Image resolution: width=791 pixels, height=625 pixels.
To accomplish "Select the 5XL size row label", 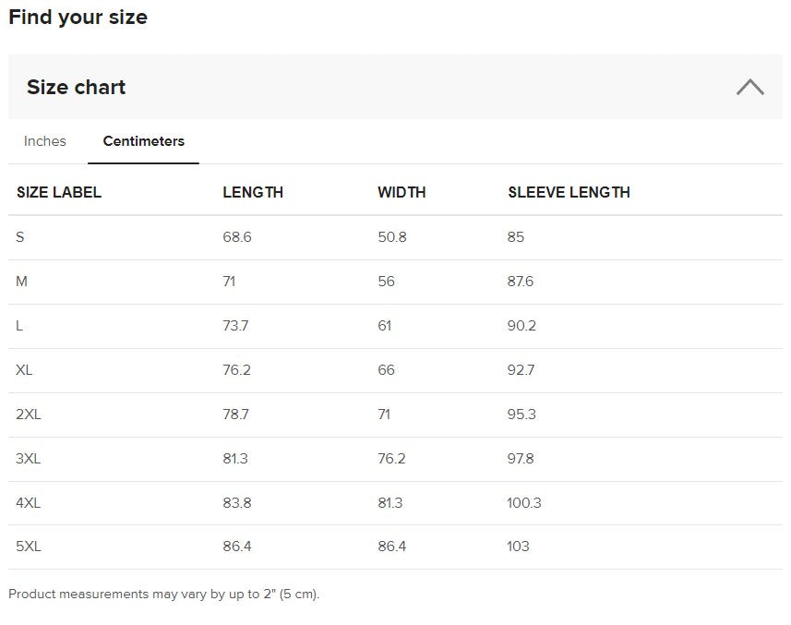I will pyautogui.click(x=29, y=547).
